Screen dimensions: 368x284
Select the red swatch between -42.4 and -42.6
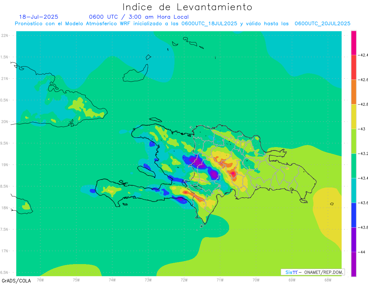pyautogui.click(x=354, y=67)
